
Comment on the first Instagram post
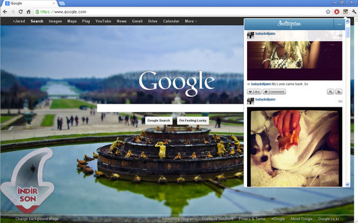(274, 91)
